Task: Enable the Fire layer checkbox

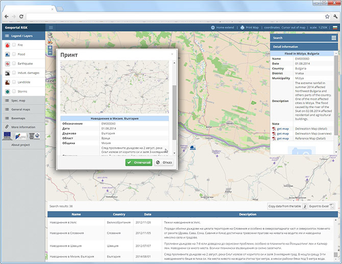Action: 14,45
